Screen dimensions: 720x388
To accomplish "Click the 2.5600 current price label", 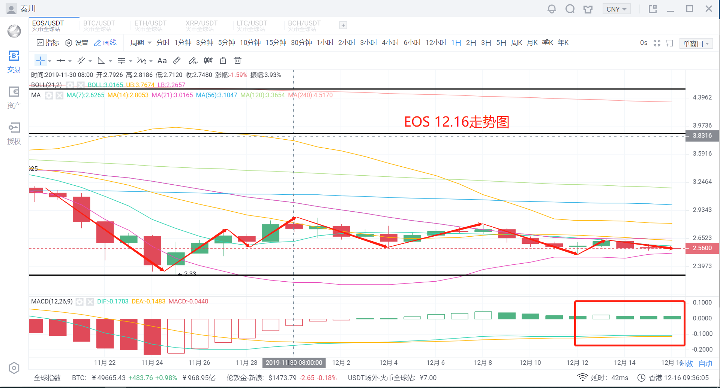I will [x=702, y=248].
